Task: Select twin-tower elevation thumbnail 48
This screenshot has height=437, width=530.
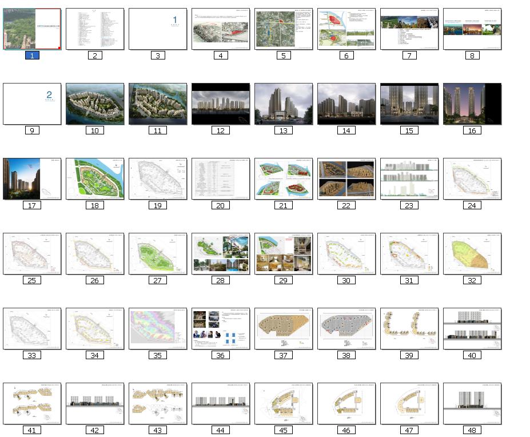Action: (x=472, y=403)
